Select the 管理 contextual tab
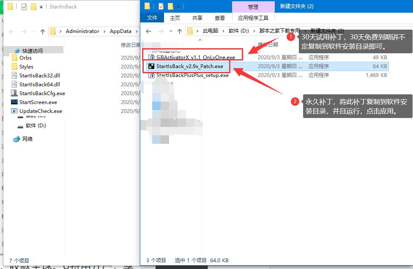This screenshot has width=413, height=269. (253, 7)
